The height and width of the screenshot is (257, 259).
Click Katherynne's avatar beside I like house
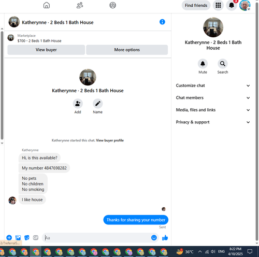click(12, 201)
